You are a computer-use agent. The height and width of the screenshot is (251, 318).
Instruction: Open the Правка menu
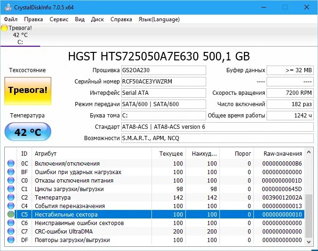click(x=33, y=19)
